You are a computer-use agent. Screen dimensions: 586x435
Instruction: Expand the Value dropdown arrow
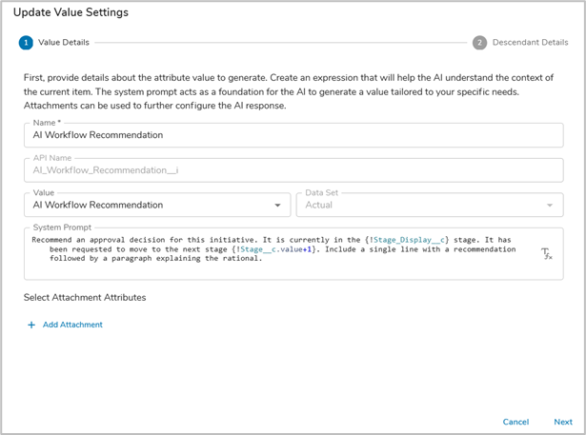click(277, 206)
